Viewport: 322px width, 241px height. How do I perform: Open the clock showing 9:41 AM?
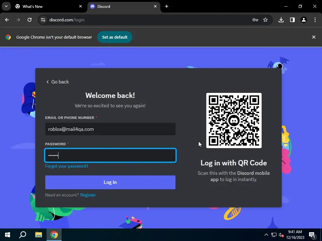[295, 235]
